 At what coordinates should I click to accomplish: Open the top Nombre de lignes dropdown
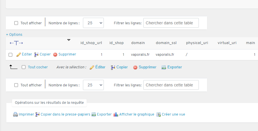[x=93, y=23]
